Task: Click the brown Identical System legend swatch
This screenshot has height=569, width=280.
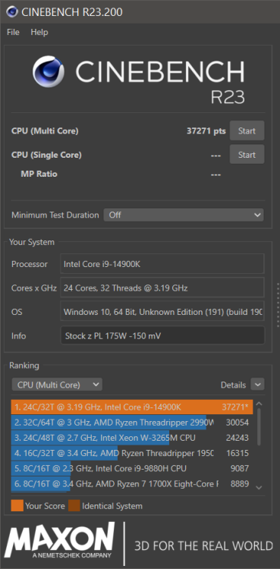Action: tap(74, 505)
